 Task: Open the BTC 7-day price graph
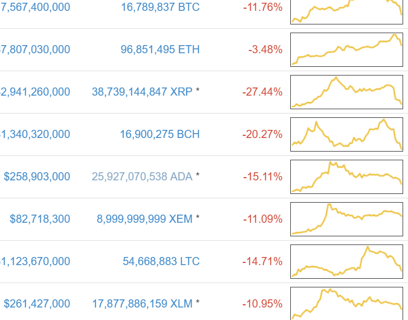[x=347, y=11]
